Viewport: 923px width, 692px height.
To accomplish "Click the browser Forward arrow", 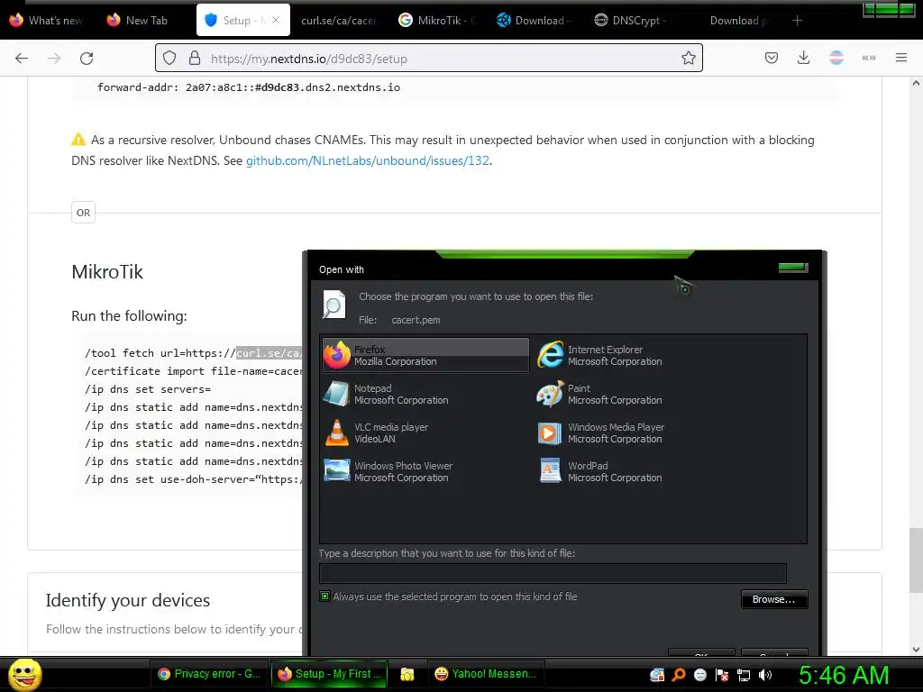I will (x=54, y=59).
